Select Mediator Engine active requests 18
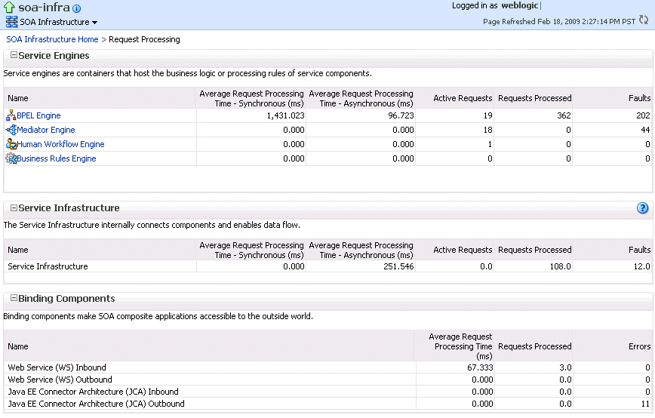The height and width of the screenshot is (418, 655). [x=488, y=130]
